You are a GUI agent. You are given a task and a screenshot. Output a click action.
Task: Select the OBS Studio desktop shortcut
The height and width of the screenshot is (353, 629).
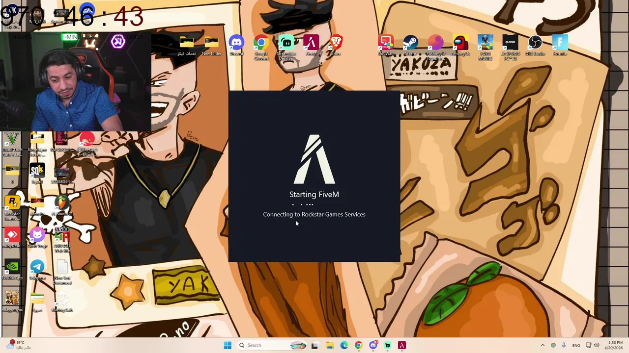tap(535, 45)
